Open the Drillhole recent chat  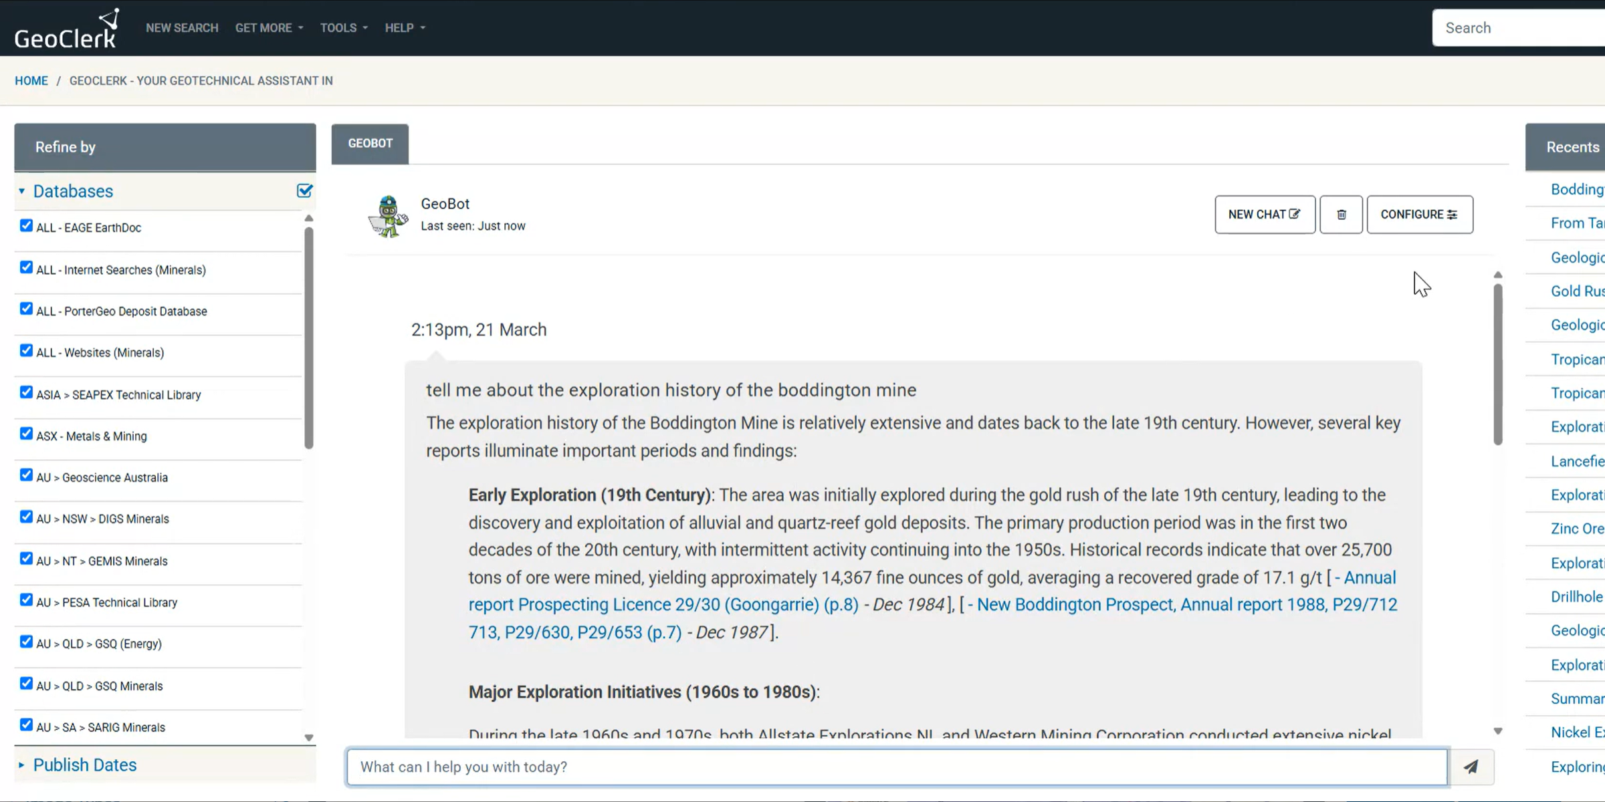1577,597
